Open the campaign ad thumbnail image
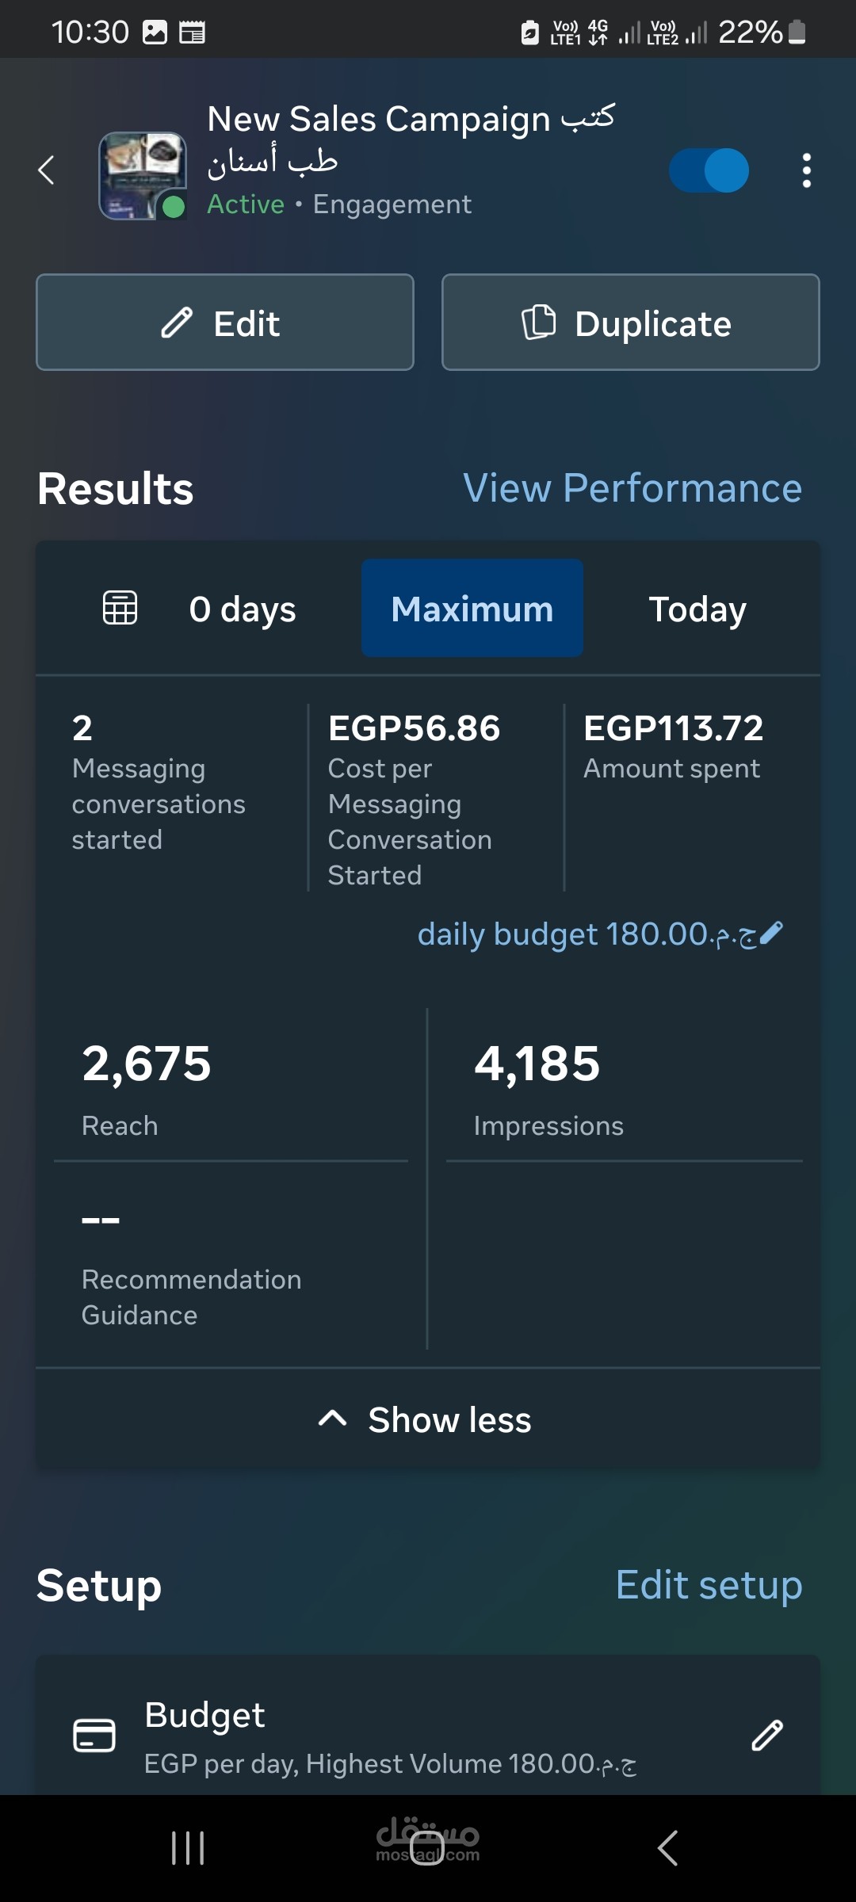 [x=143, y=175]
